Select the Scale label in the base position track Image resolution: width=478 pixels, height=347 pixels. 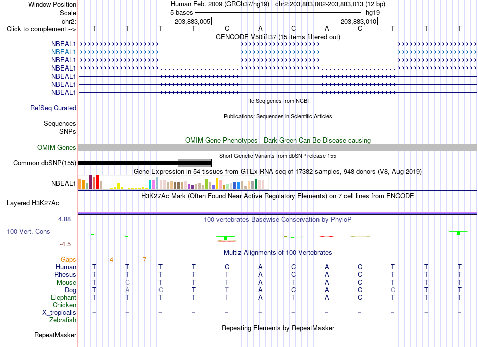(68, 13)
